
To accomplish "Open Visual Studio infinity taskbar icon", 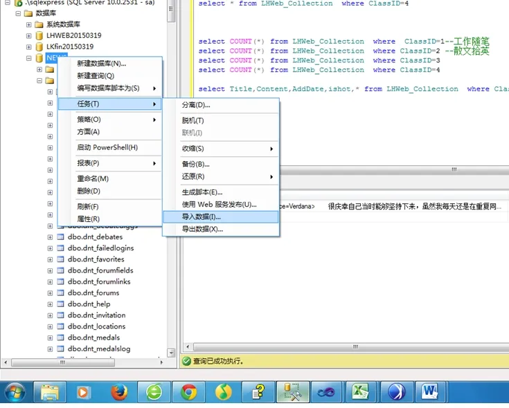I will coord(328,393).
